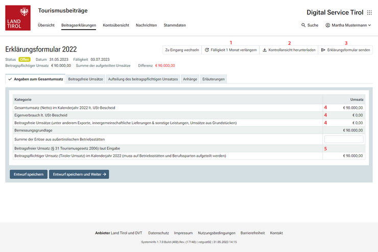Open Aufteilung des beitragspflichtigen Umsatzes tab

(143, 79)
